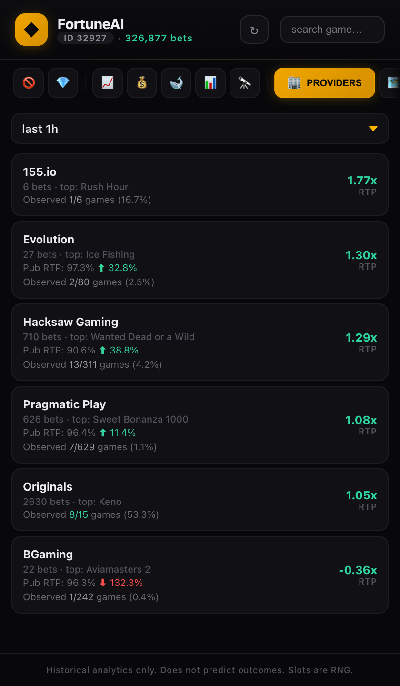Expand the 'last 1h' time range dropdown
400x686 pixels.
click(200, 129)
